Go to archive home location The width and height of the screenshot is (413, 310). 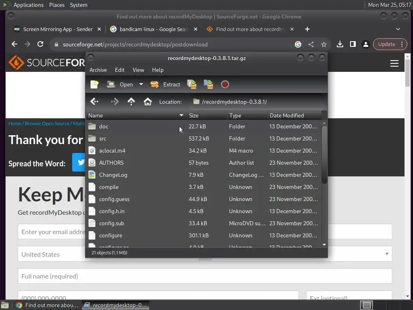coord(148,101)
